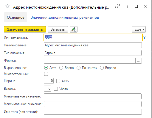The width and height of the screenshot is (152, 118).
Task: Open help question mark beside Имя реквизита
Action: point(145,37)
